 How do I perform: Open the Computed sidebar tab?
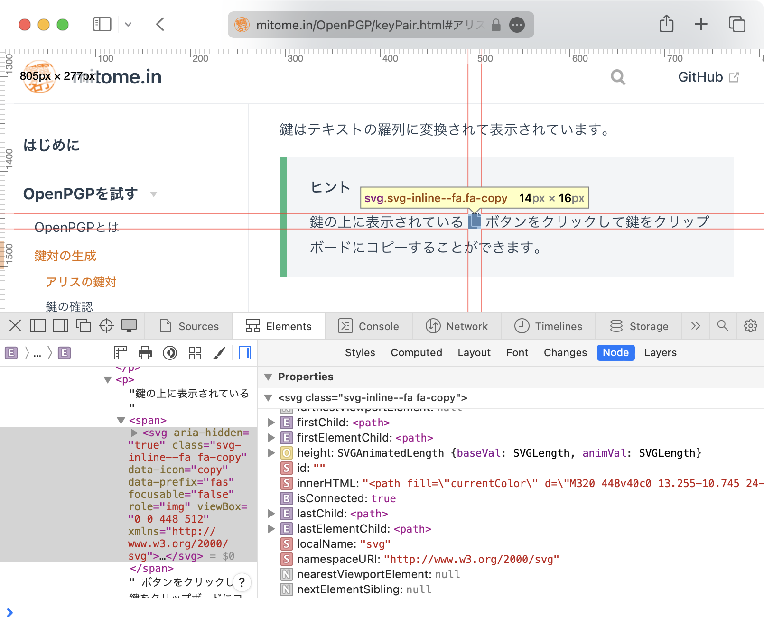(417, 353)
